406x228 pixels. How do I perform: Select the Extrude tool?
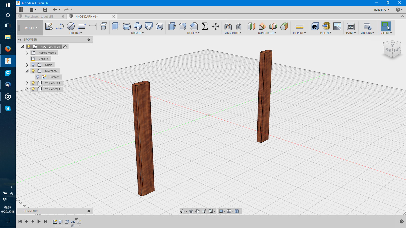pos(116,26)
